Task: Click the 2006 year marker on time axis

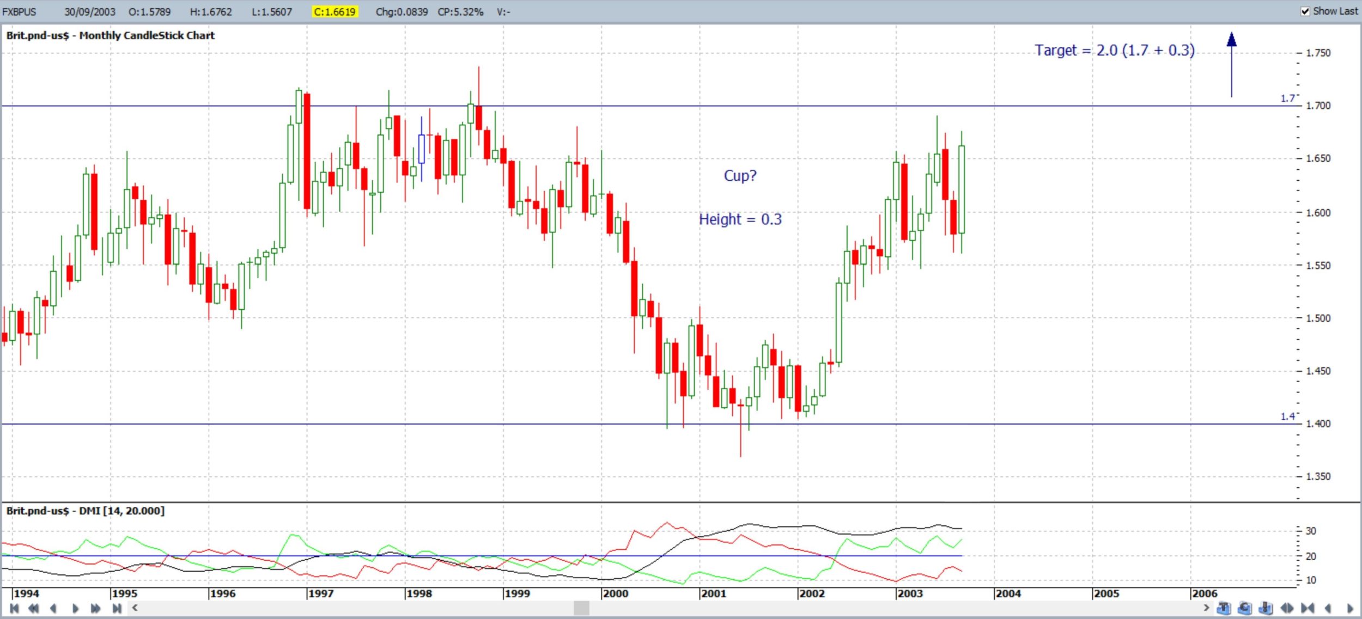Action: tap(1204, 593)
